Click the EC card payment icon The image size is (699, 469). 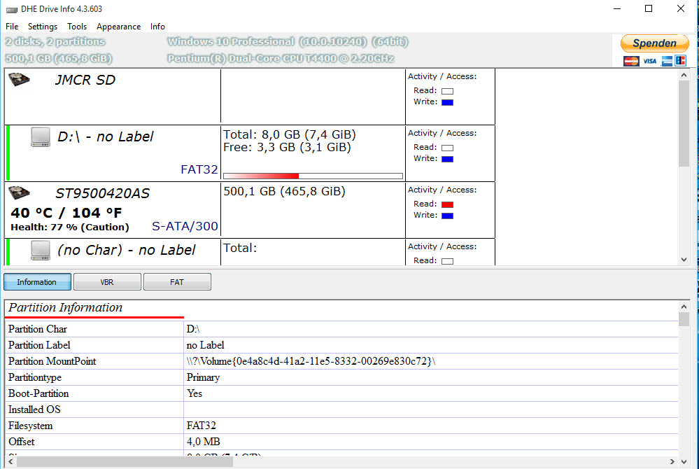point(680,61)
